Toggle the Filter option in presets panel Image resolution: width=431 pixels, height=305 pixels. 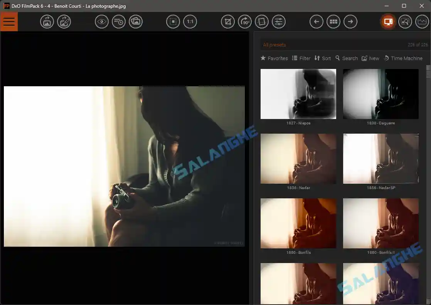point(301,58)
